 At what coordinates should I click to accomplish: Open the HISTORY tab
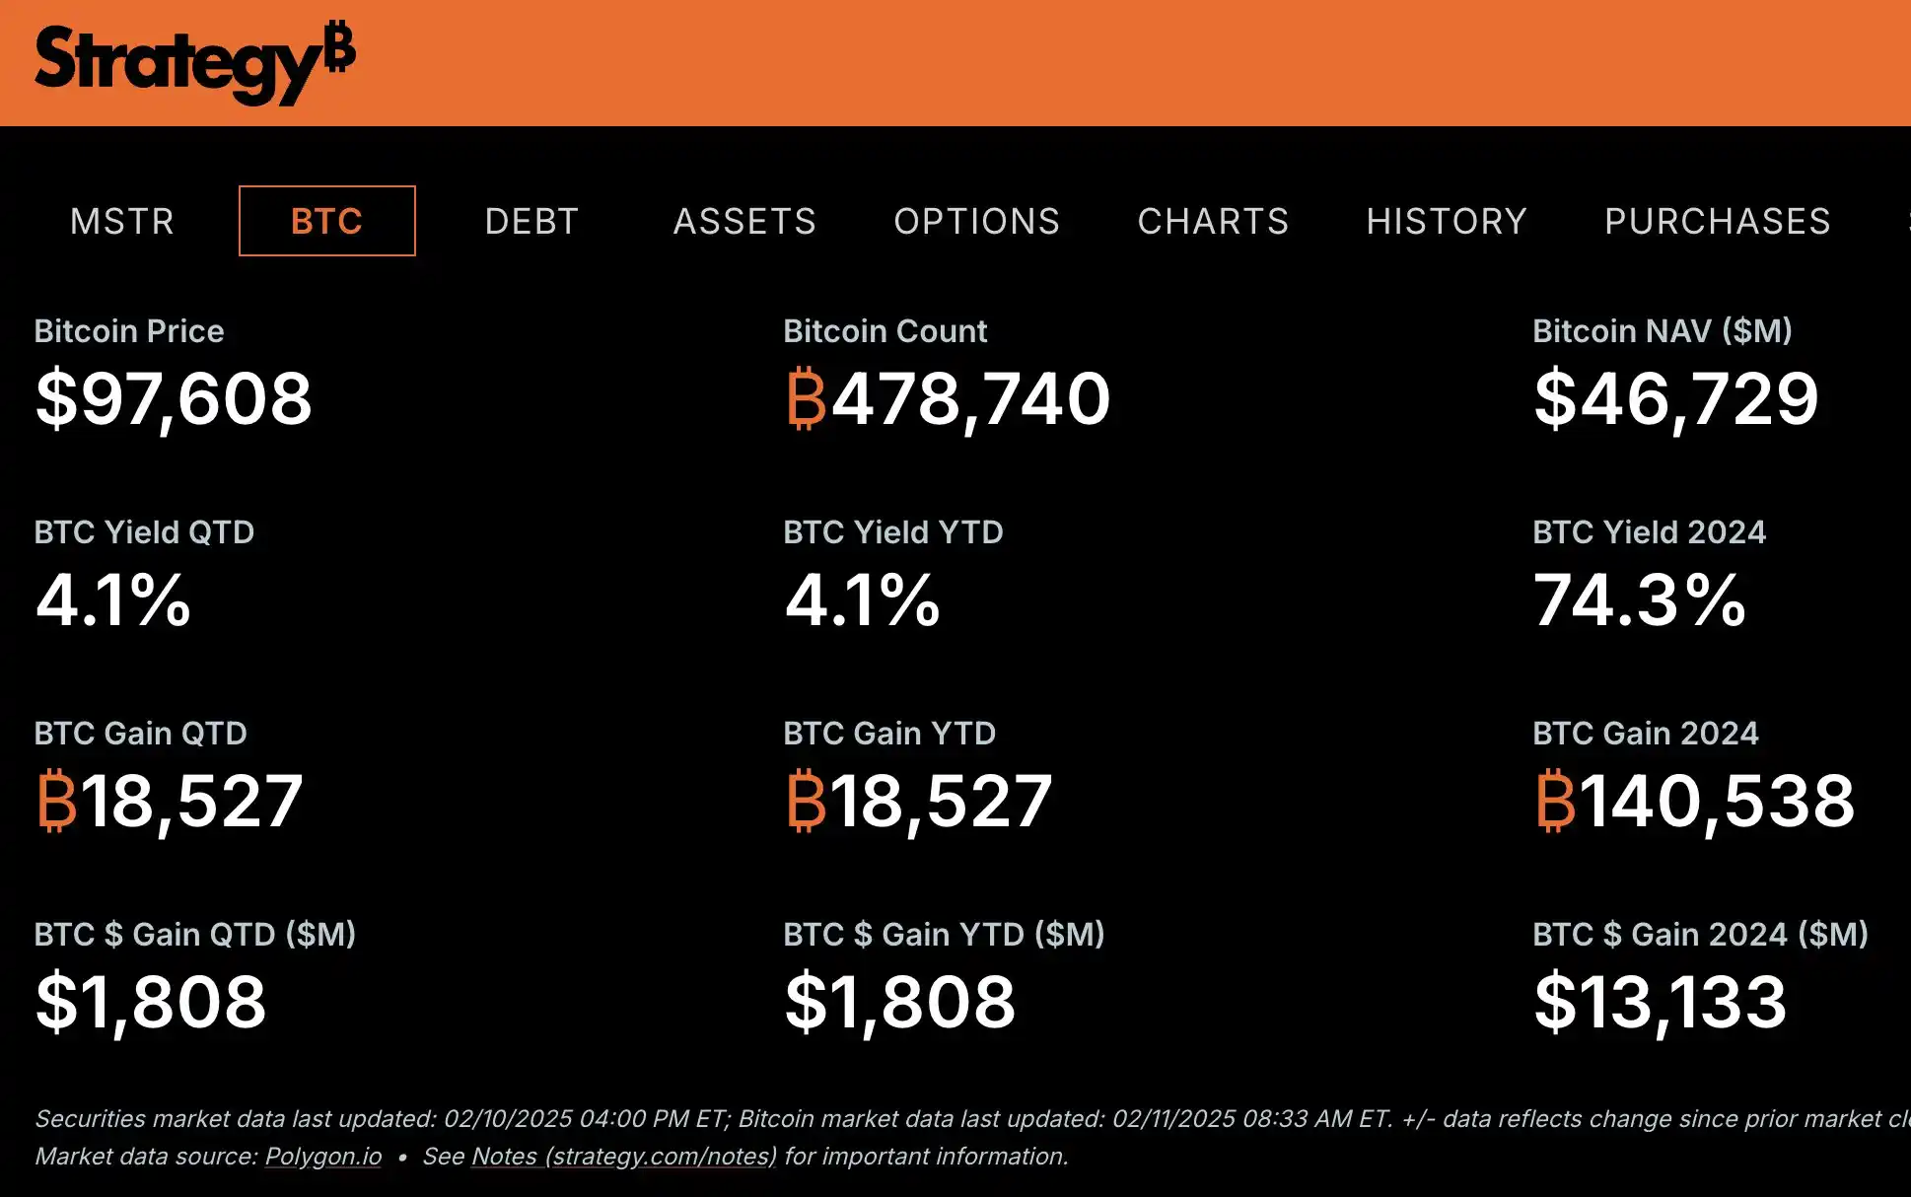coord(1447,221)
